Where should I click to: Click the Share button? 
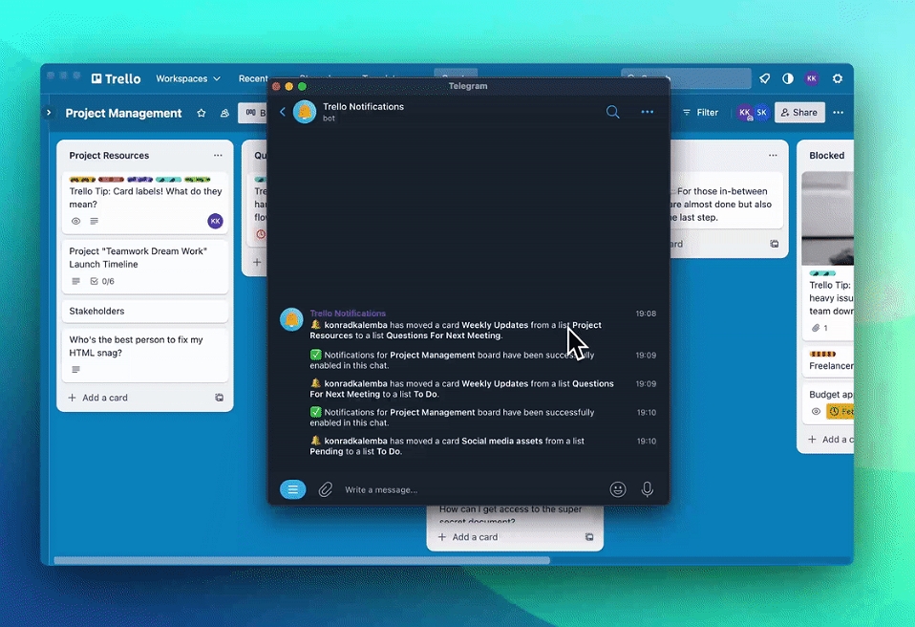(x=799, y=113)
